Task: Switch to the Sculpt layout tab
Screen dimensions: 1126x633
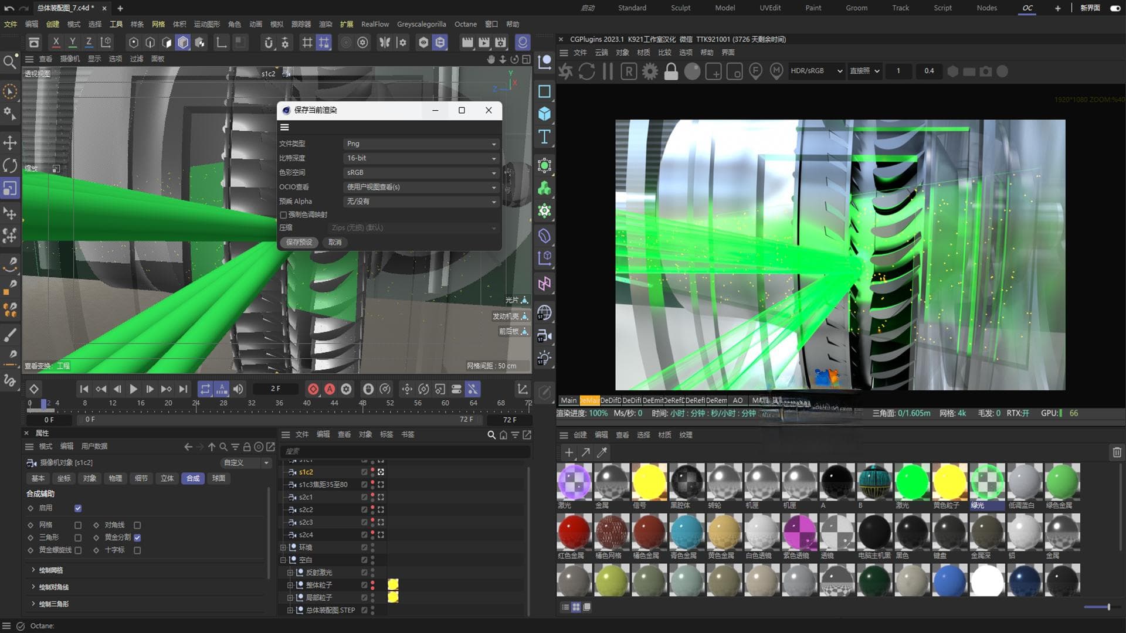Action: pos(680,8)
